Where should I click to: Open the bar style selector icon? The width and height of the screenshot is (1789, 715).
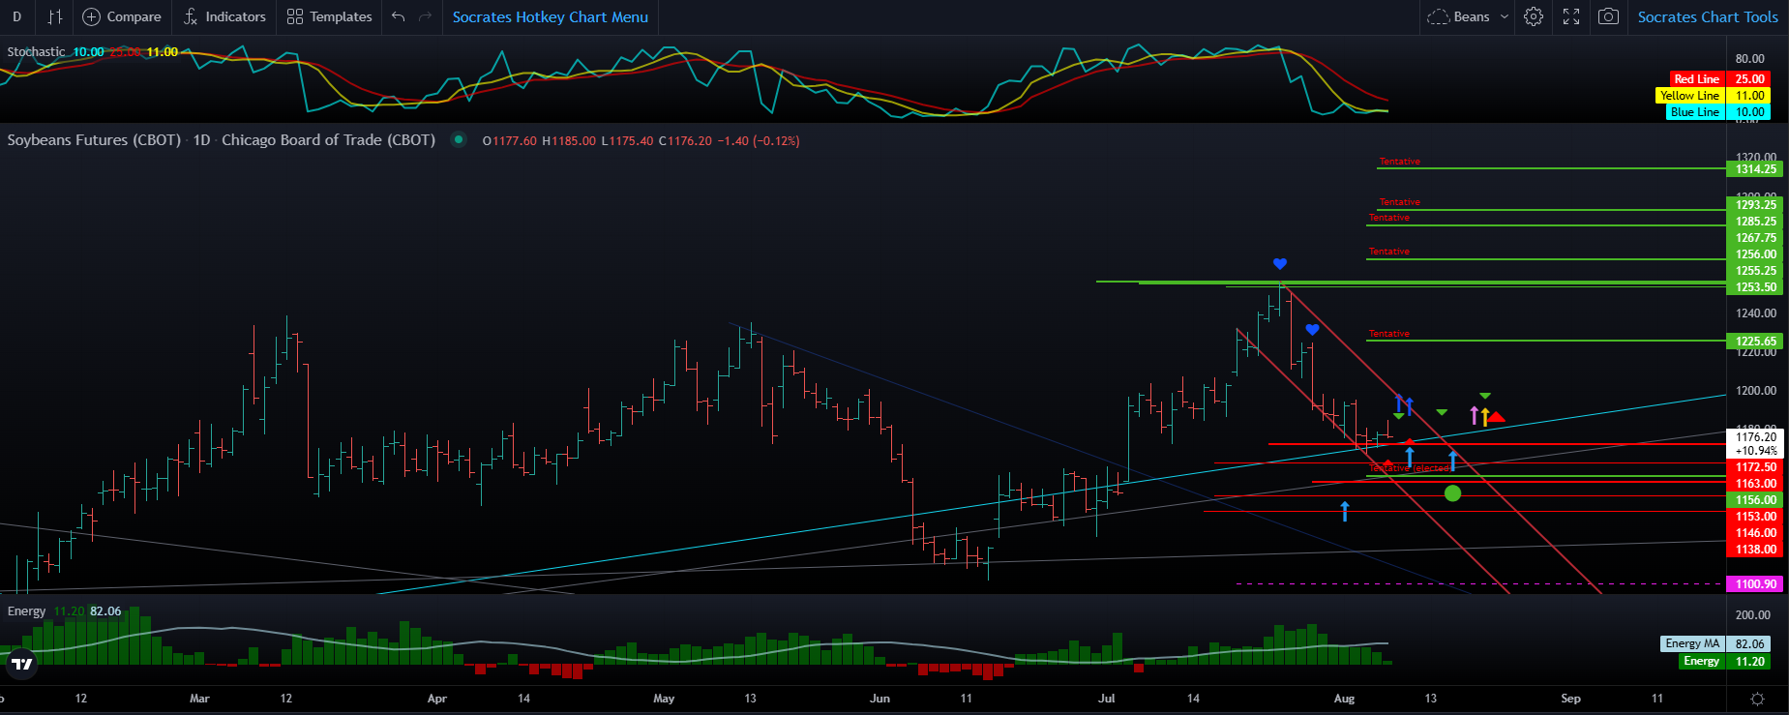click(55, 16)
